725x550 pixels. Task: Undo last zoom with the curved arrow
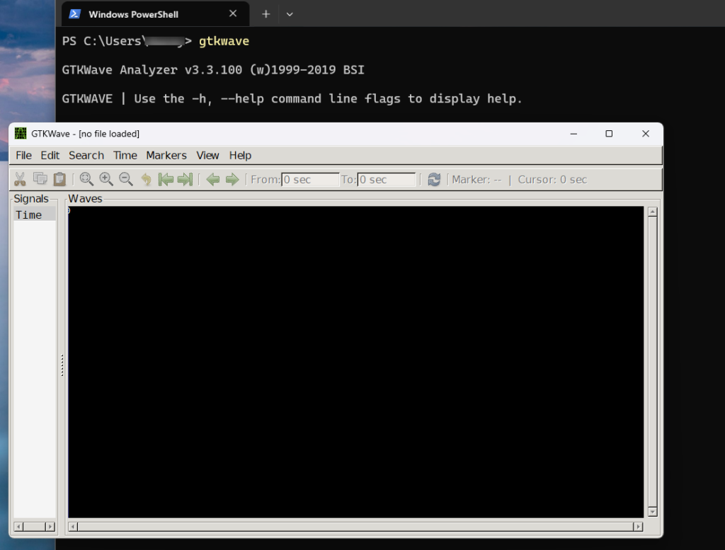click(x=146, y=179)
